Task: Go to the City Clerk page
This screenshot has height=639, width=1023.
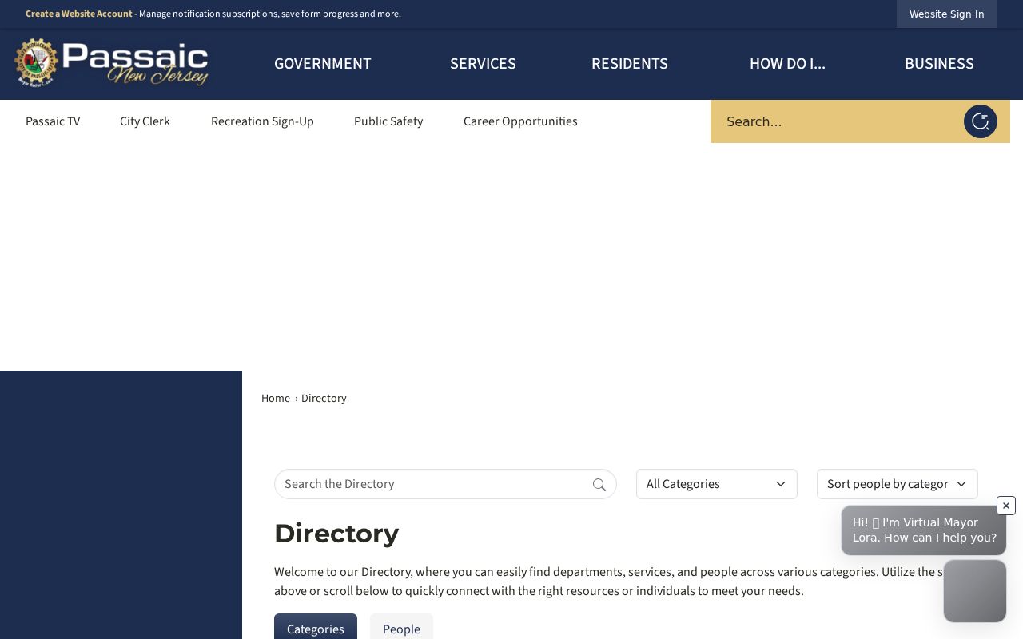Action: tap(145, 121)
